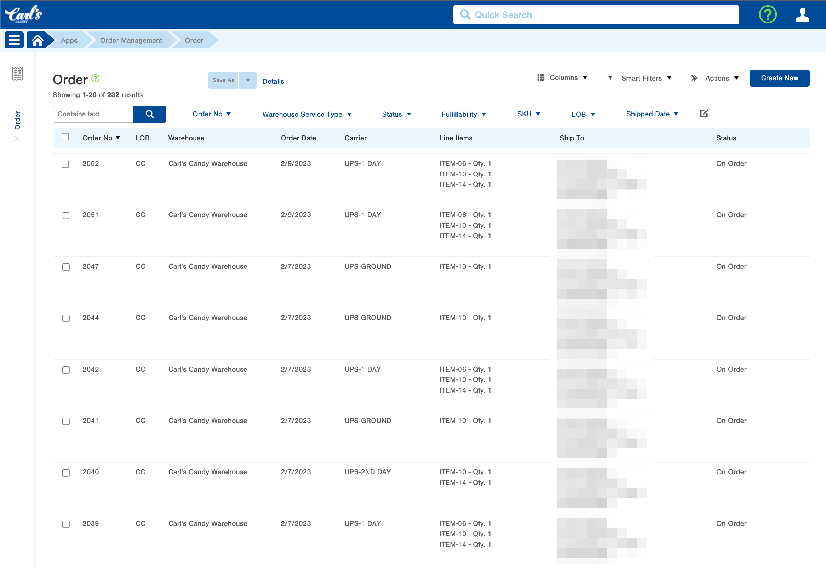Image resolution: width=826 pixels, height=568 pixels.
Task: Open the green help icon in header
Action: click(x=768, y=15)
